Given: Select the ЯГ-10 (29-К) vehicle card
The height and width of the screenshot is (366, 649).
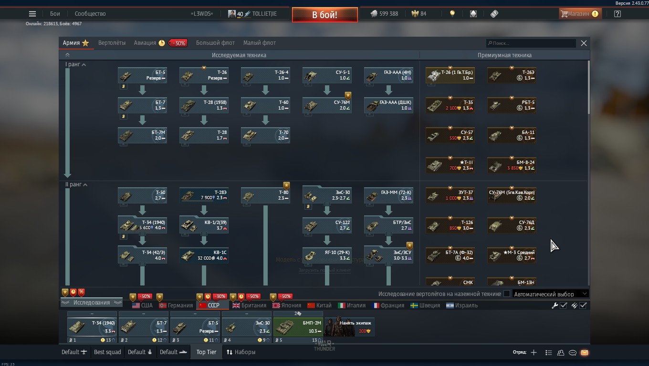Looking at the screenshot, I should [x=327, y=255].
